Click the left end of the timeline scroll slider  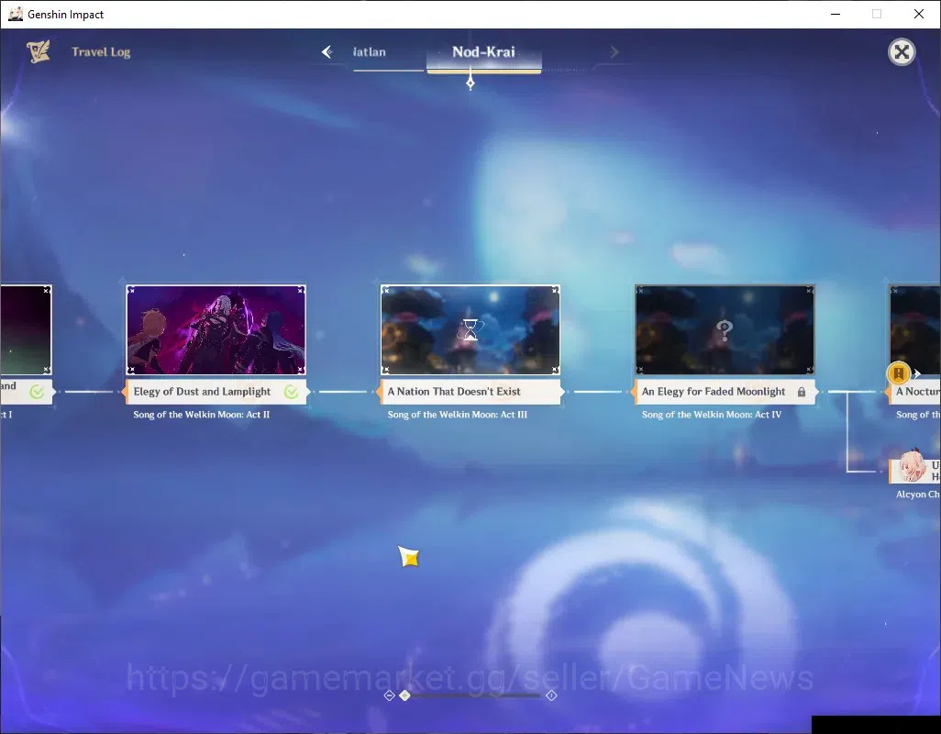coord(390,695)
